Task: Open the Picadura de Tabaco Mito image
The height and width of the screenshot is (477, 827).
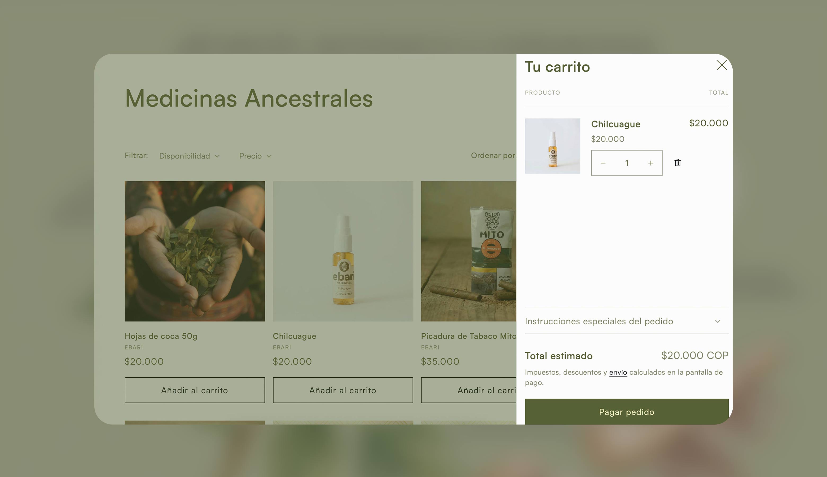Action: pos(469,251)
